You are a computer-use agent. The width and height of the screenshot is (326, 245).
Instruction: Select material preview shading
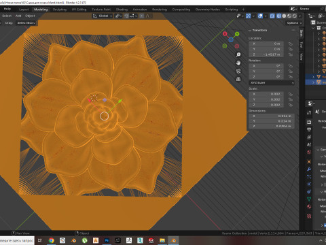click(289, 16)
